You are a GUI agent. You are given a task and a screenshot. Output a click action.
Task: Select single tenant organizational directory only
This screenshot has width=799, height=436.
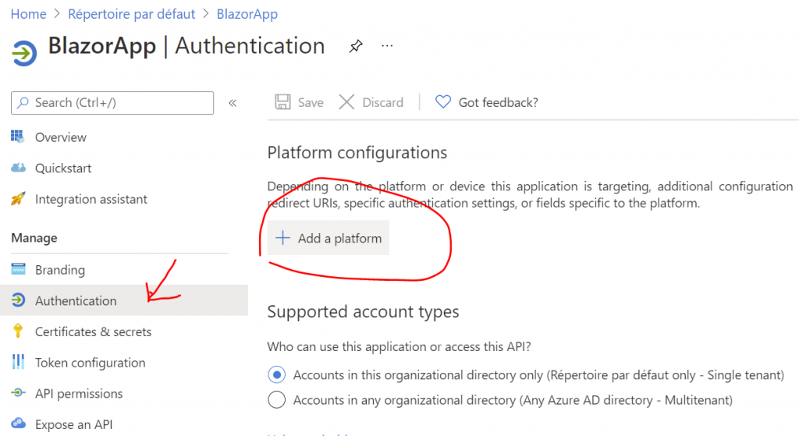277,375
